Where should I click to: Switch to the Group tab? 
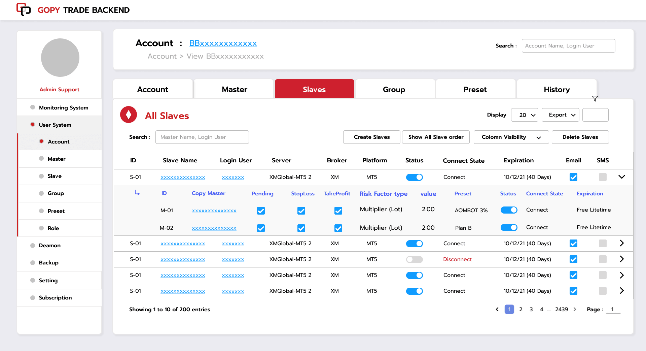tap(394, 89)
